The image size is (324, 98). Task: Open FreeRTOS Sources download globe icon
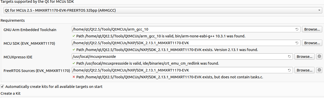319,70
